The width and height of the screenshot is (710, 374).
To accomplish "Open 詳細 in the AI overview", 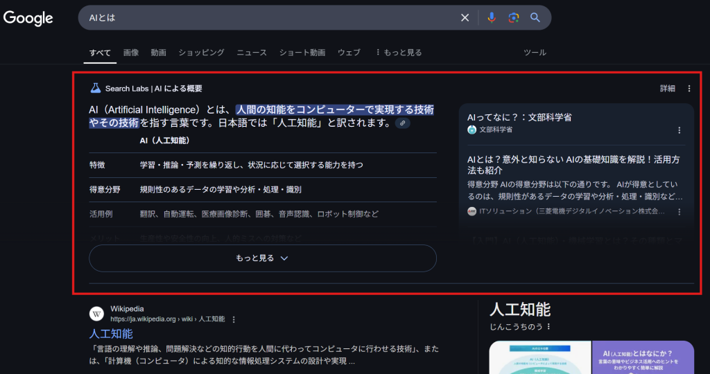I will click(668, 89).
